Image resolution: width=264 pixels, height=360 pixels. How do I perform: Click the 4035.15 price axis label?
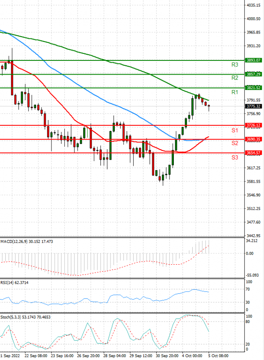pos(253,5)
